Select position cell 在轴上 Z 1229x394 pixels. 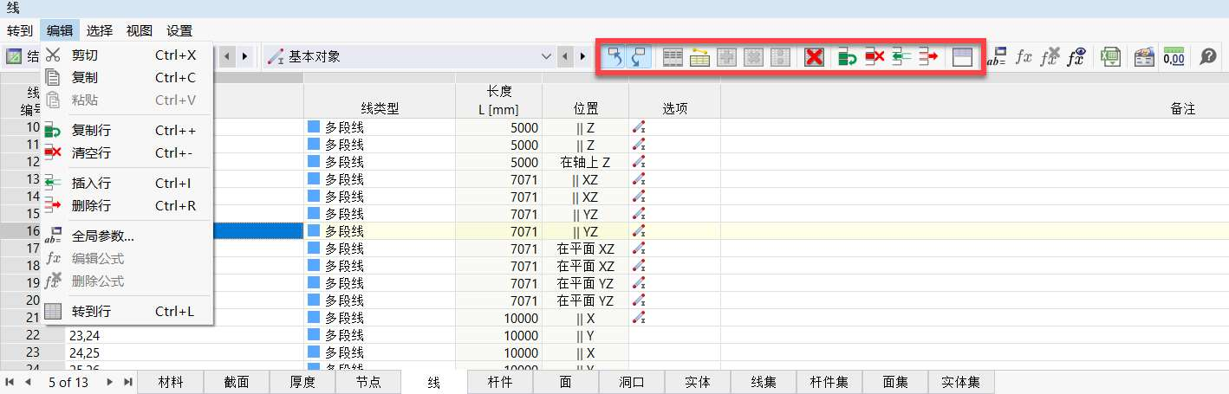pos(585,162)
